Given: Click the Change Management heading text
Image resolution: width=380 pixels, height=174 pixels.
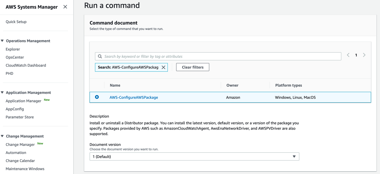Looking at the screenshot, I should point(25,136).
